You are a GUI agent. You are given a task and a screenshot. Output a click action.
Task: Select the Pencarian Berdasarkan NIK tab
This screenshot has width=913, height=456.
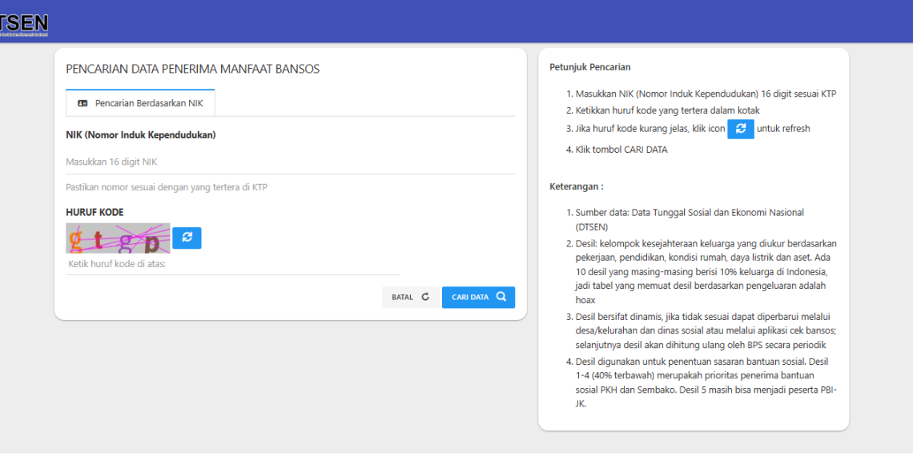pos(140,103)
